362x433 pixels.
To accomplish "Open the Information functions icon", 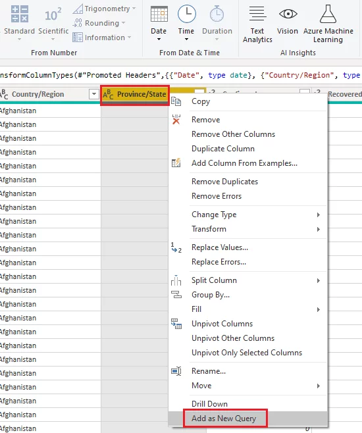I will coord(77,38).
